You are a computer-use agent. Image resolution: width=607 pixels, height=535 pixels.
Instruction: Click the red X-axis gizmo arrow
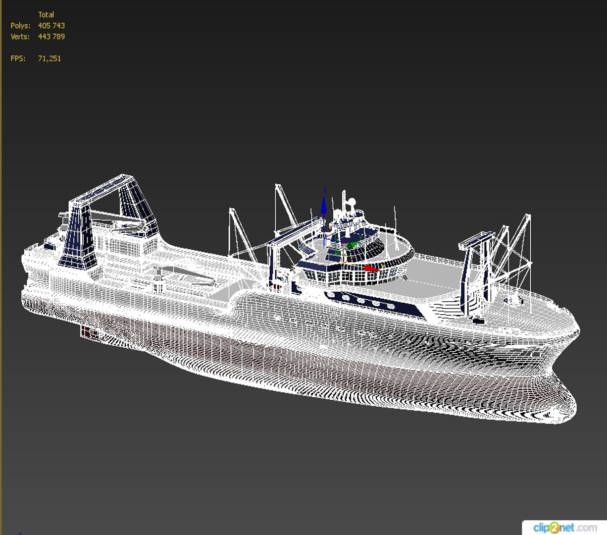(x=371, y=268)
